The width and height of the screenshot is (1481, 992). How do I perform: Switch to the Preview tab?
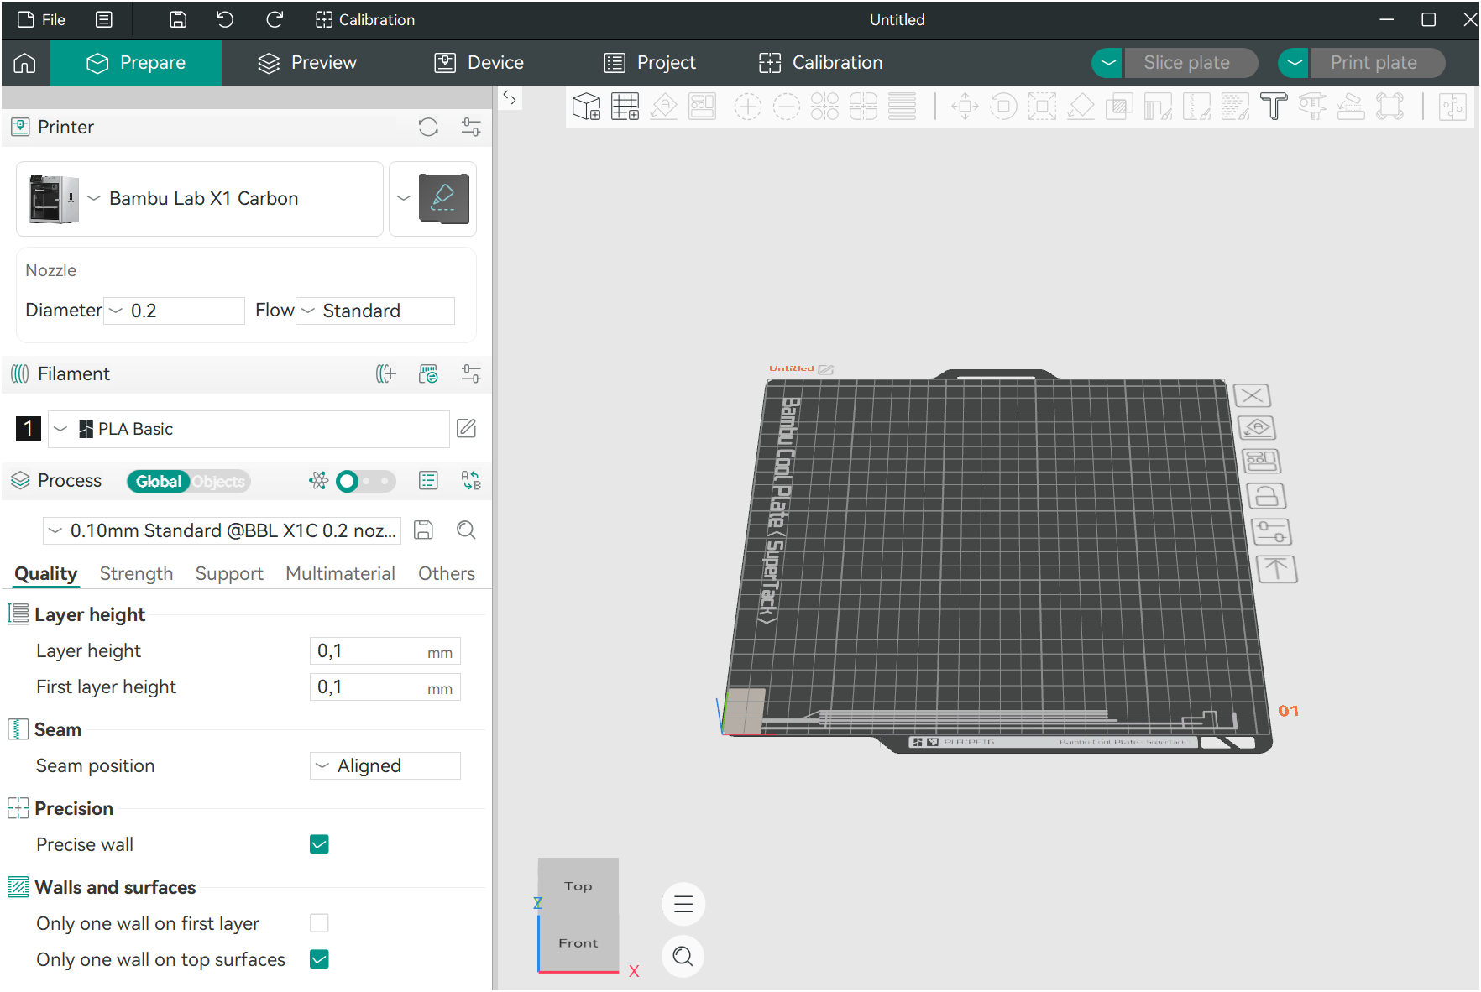(307, 63)
